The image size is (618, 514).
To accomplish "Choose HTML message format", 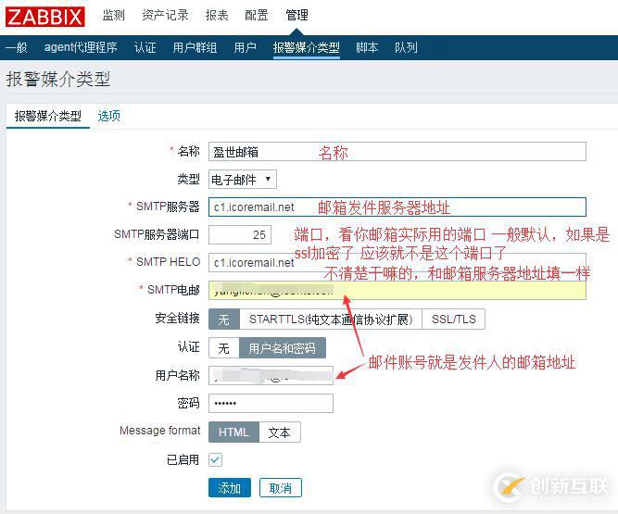I will [233, 433].
